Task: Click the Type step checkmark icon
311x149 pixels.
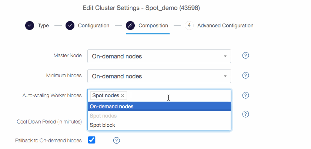Action: click(x=30, y=26)
